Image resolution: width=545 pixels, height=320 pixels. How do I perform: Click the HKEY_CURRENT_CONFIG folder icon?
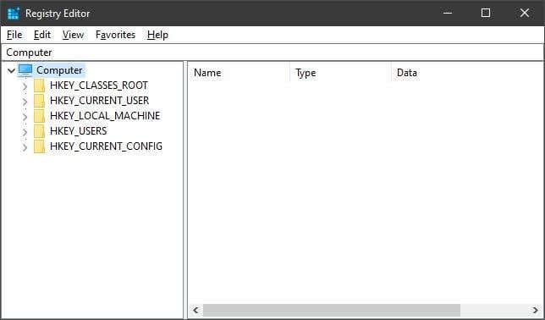(x=39, y=146)
